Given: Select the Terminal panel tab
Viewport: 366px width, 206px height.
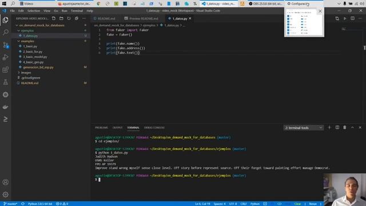Looking at the screenshot, I should click(x=133, y=128).
